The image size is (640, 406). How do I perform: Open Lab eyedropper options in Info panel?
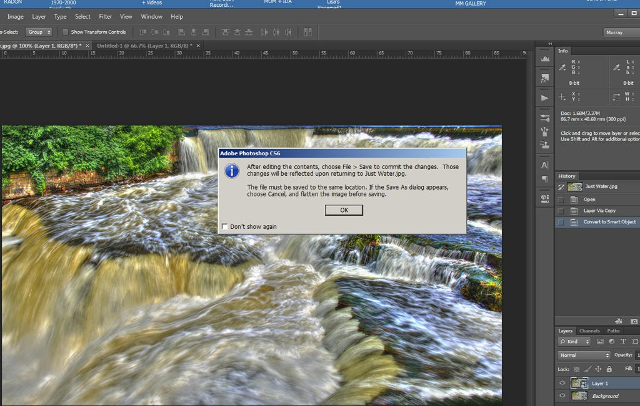pyautogui.click(x=616, y=67)
